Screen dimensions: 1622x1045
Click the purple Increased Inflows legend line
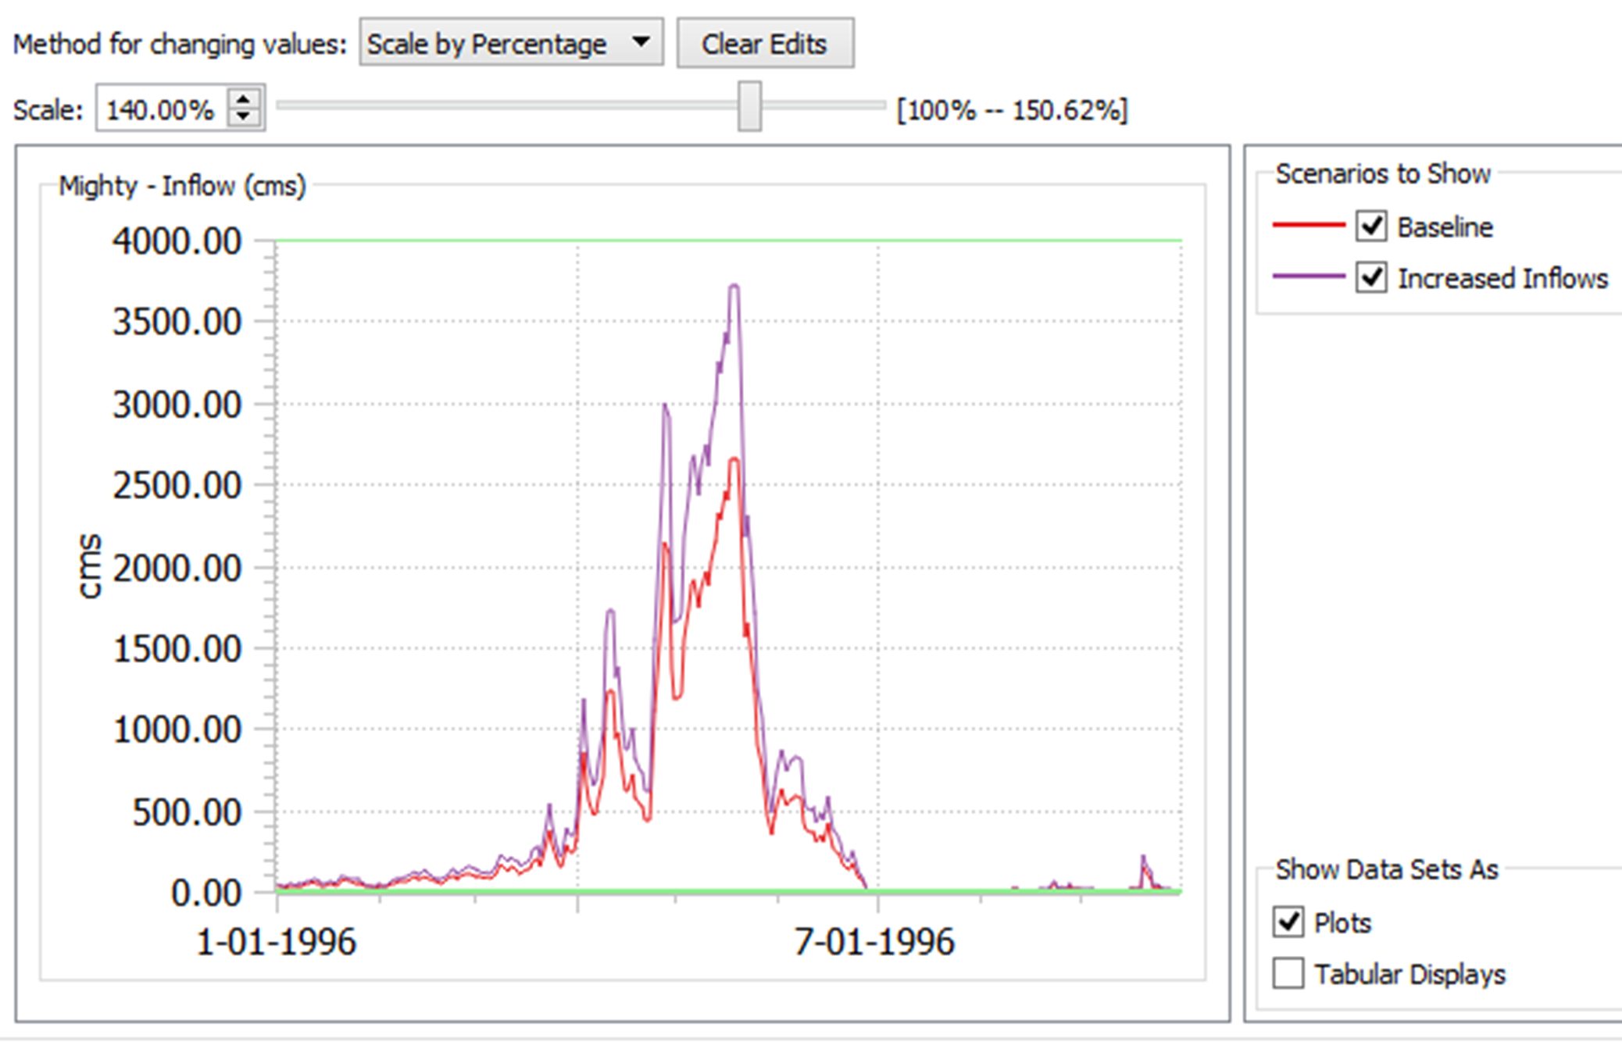click(1309, 276)
